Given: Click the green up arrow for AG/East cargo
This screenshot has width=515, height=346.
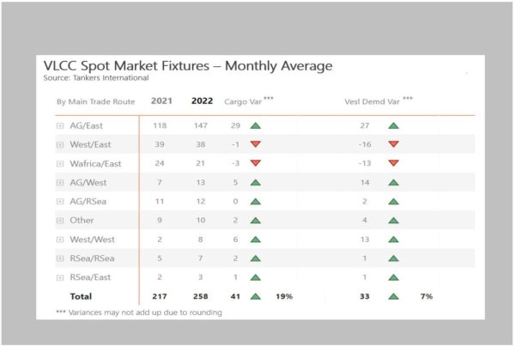Looking at the screenshot, I should (x=256, y=125).
